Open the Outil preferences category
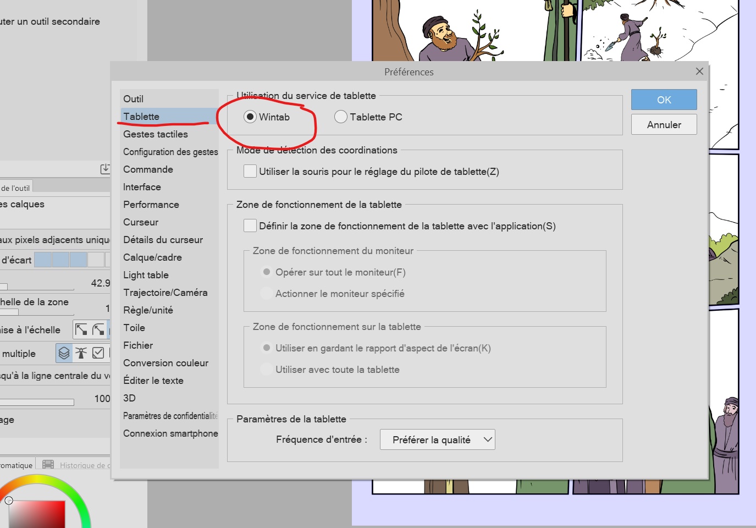Viewport: 756px width, 528px height. pyautogui.click(x=169, y=99)
